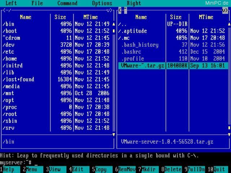The image size is (231, 173).
Task: Select the VMware tar.gz archive file
Action: (x=141, y=66)
